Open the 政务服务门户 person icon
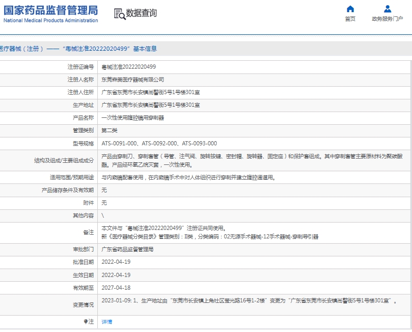This screenshot has width=412, height=332. tap(388, 9)
